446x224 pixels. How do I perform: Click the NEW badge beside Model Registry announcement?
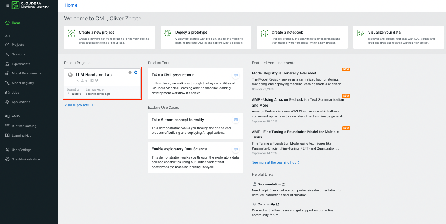tap(346, 69)
